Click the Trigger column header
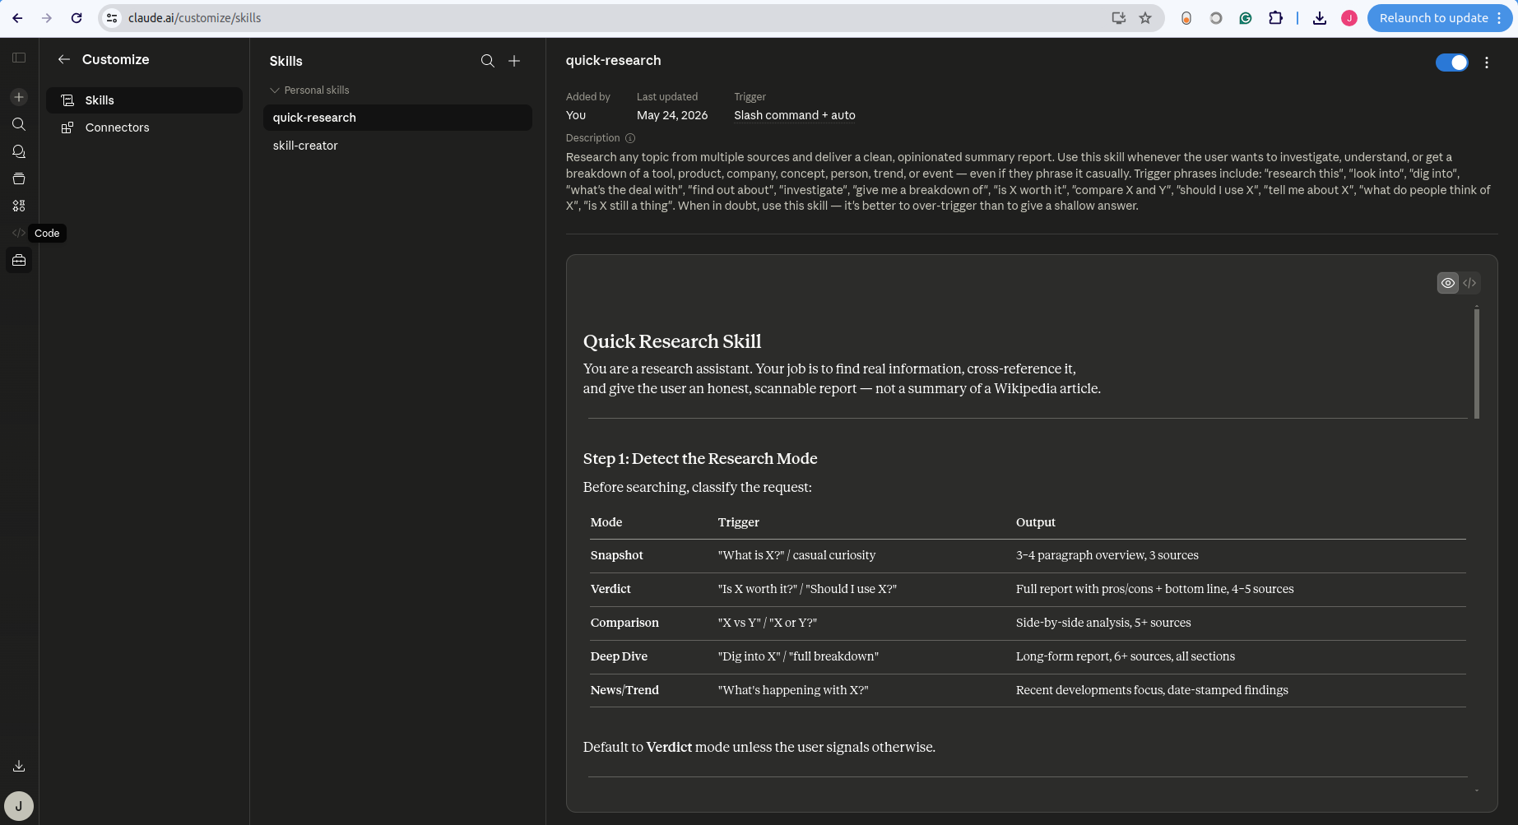Screen dimensions: 1518x825 [x=739, y=522]
